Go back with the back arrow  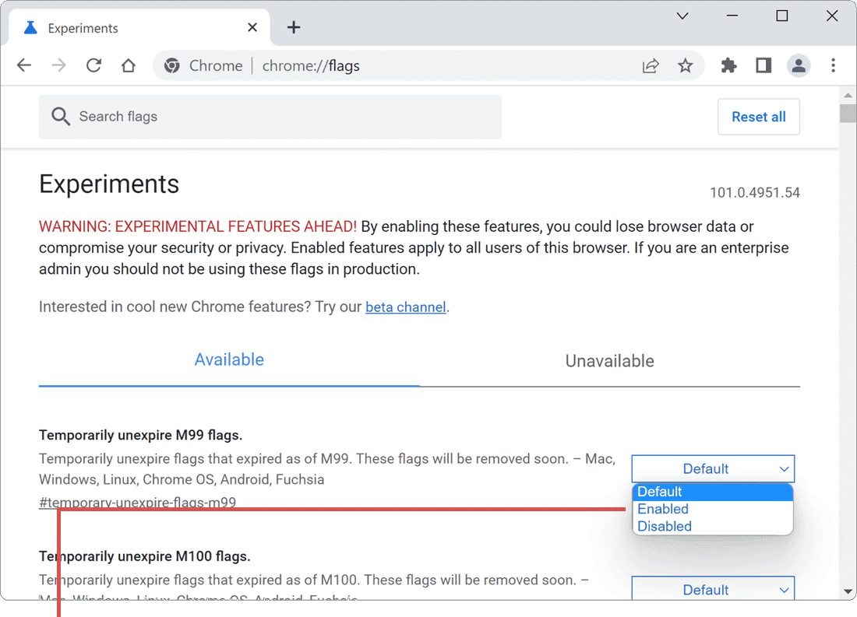[24, 65]
